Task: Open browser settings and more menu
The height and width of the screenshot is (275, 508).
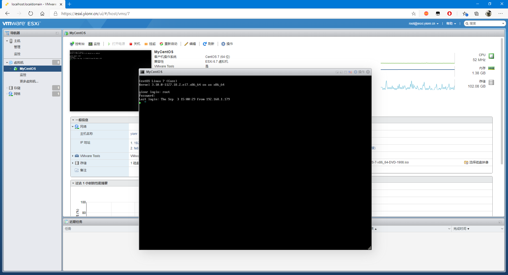Action: (501, 13)
